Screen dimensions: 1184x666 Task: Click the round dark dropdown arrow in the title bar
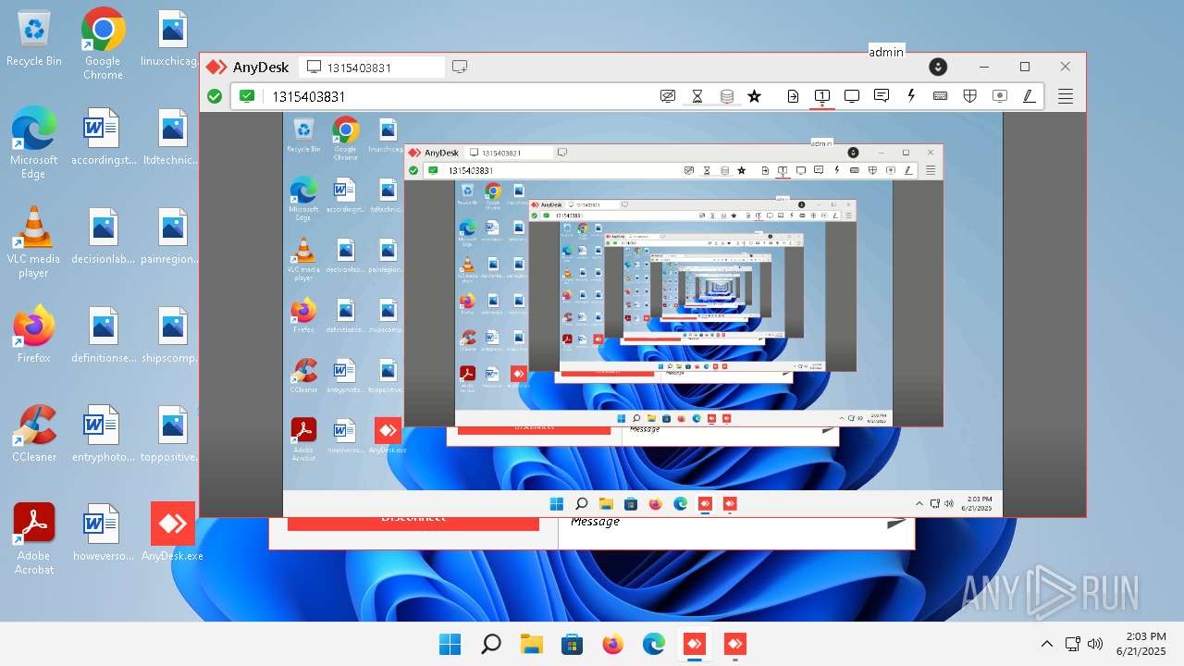tap(938, 67)
